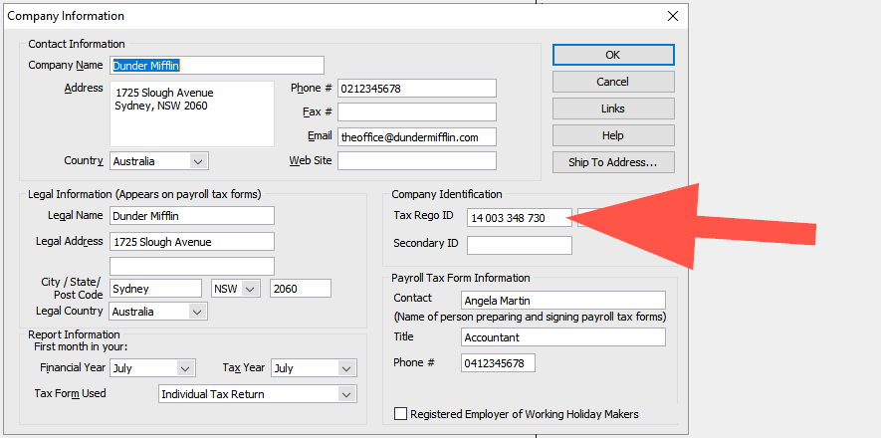This screenshot has height=438, width=881.
Task: Enable Registered Employer of Working Holiday Makers
Action: click(400, 414)
